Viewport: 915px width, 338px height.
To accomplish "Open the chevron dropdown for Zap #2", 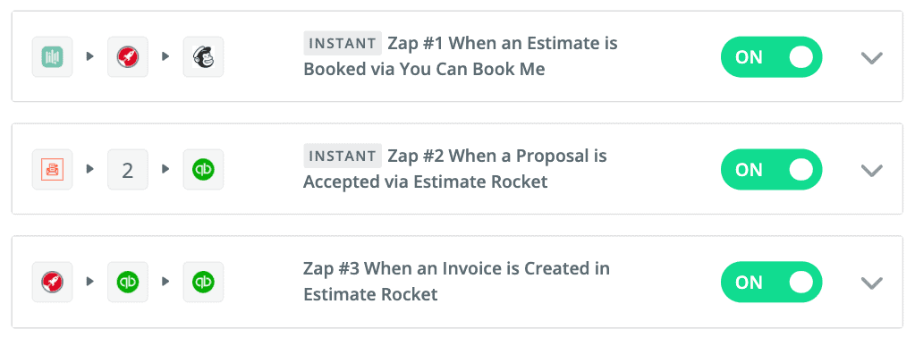I will point(872,170).
